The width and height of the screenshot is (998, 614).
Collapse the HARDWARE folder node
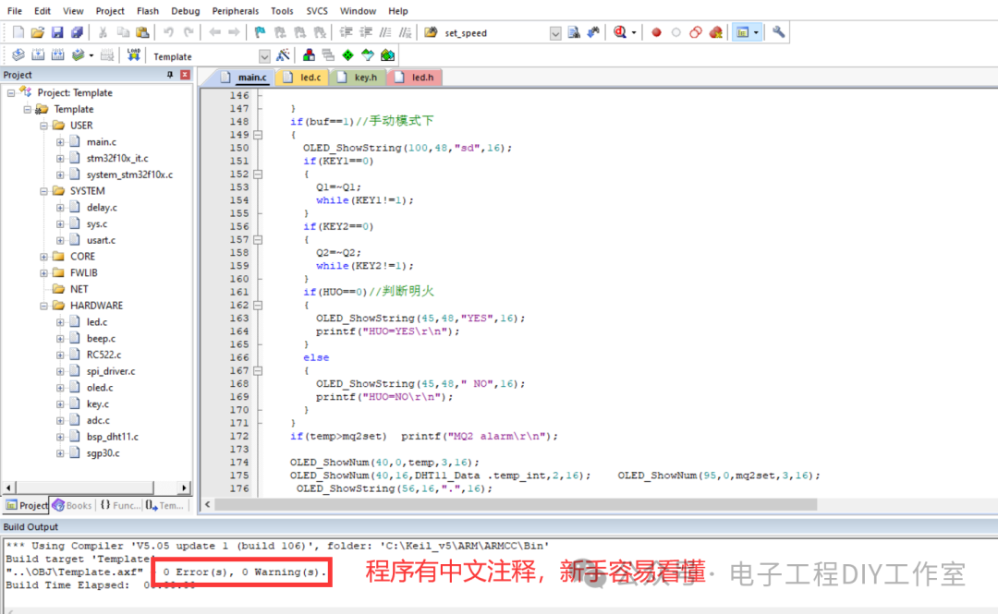[x=44, y=306]
